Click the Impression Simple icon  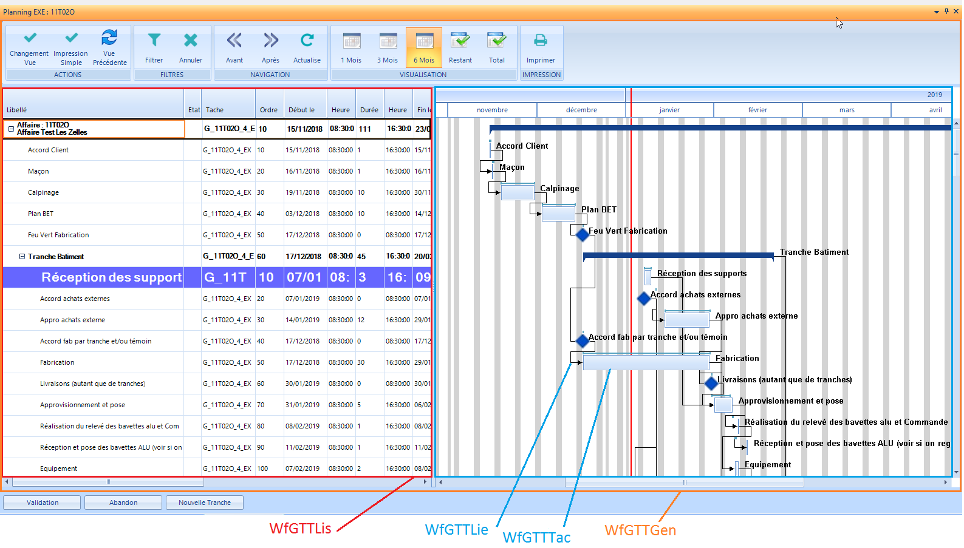click(x=71, y=39)
